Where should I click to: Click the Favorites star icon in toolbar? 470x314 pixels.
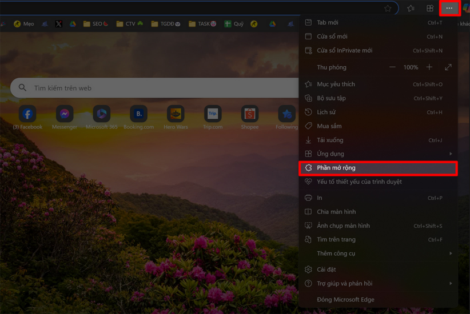411,8
